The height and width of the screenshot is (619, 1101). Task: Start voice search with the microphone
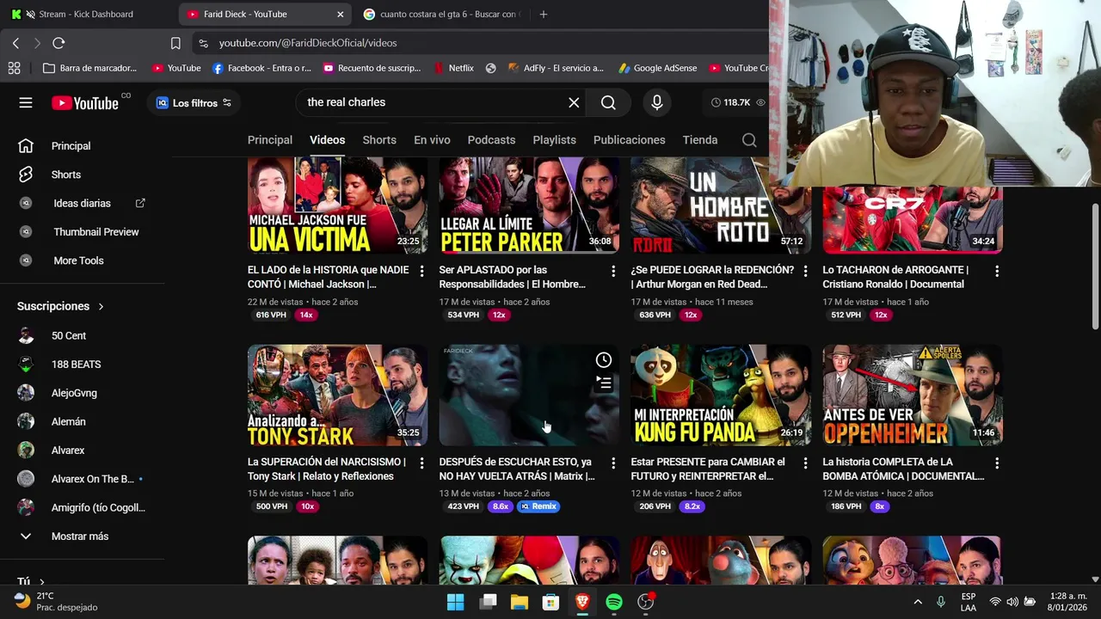pos(657,103)
